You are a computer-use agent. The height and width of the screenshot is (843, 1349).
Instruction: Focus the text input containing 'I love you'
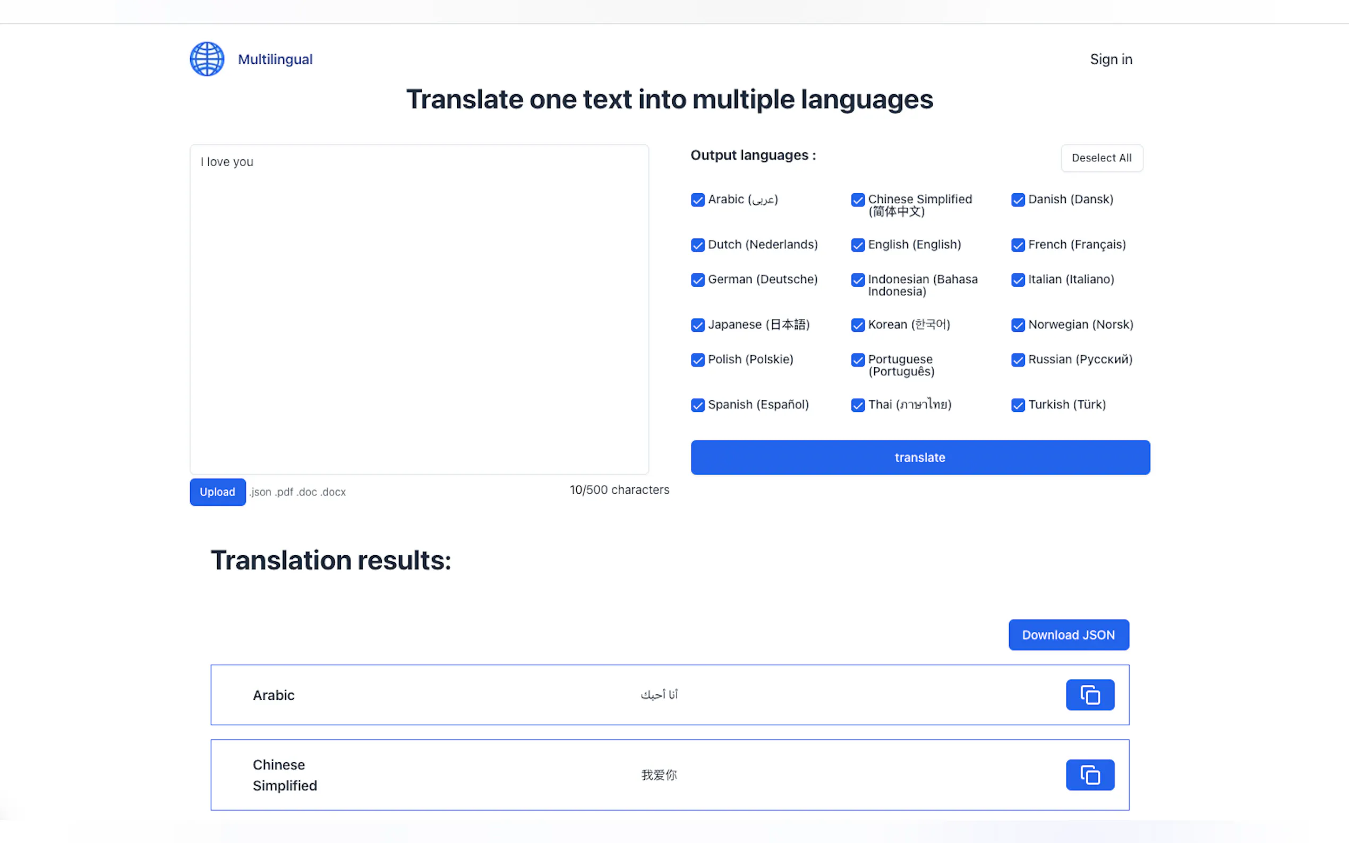(x=419, y=309)
